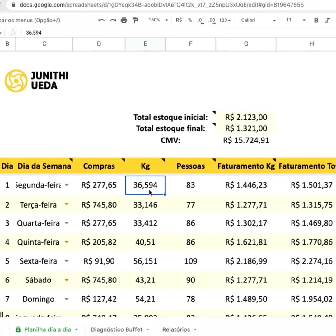Select Kg cell 43,21 in Sábado row

pos(145,280)
